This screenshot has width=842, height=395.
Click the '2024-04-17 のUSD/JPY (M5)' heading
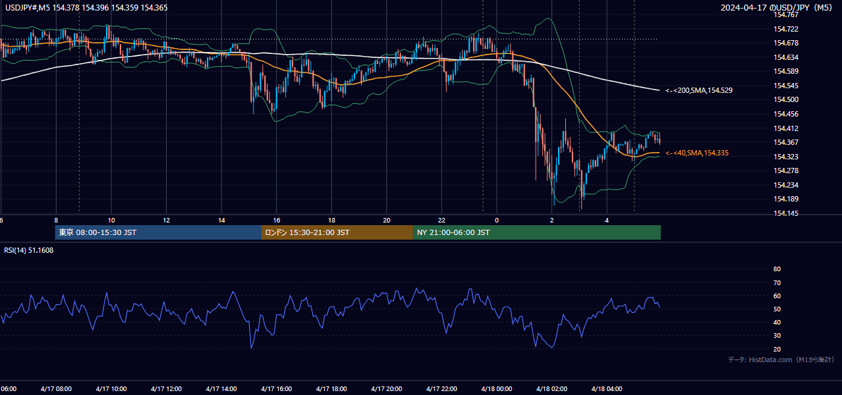777,8
